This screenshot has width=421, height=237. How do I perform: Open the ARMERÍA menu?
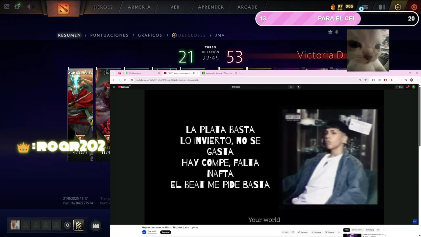tap(139, 7)
